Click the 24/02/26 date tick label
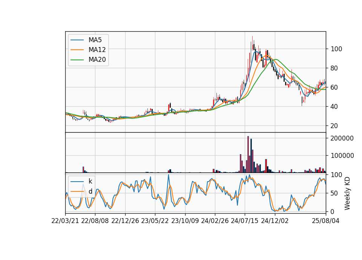362x260 pixels. [x=215, y=221]
